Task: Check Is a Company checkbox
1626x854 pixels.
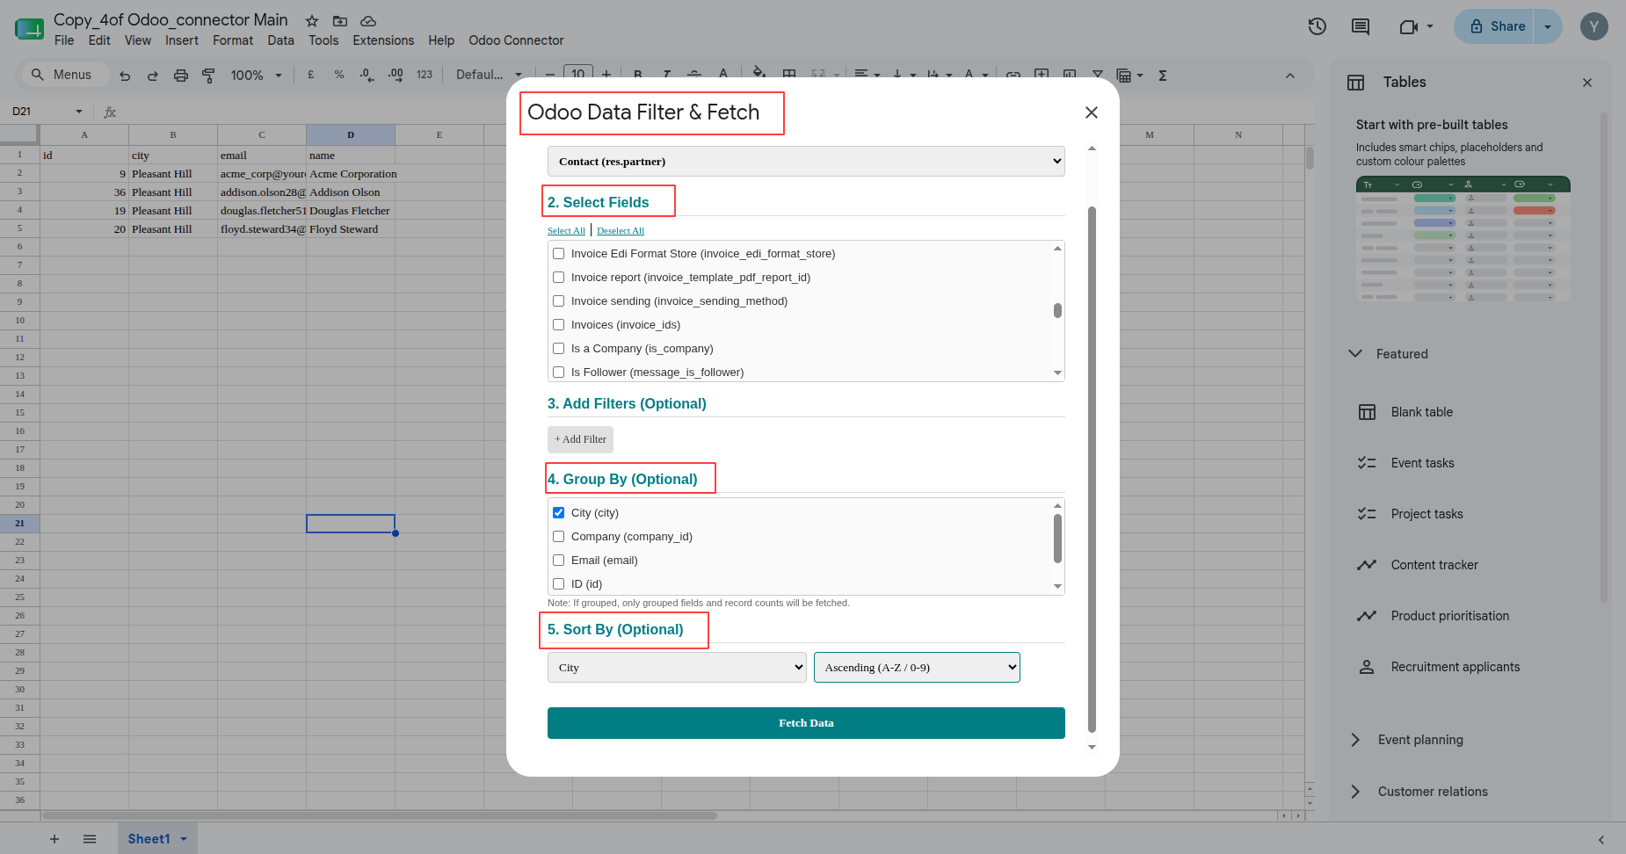Action: point(558,349)
